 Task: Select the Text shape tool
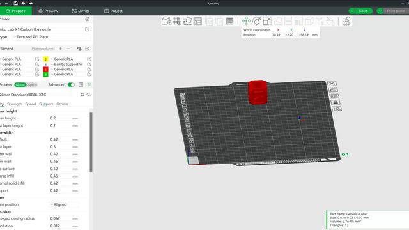pyautogui.click(x=320, y=21)
